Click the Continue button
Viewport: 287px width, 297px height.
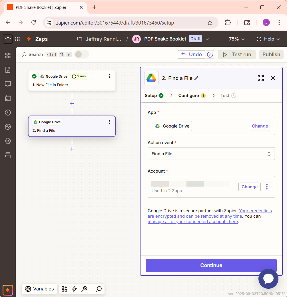click(x=211, y=265)
